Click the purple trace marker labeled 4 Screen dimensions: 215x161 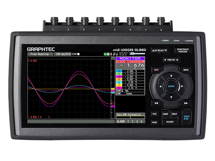pos(113,106)
